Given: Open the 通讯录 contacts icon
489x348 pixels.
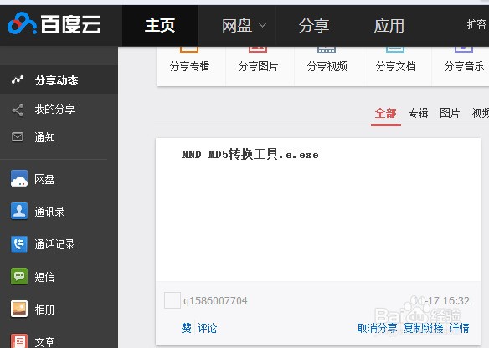Looking at the screenshot, I should click(19, 211).
